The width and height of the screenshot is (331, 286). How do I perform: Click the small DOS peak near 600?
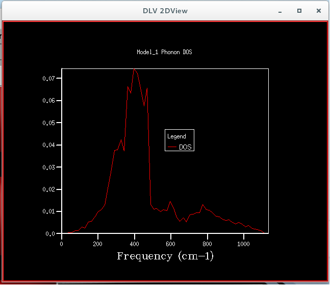coord(170,202)
